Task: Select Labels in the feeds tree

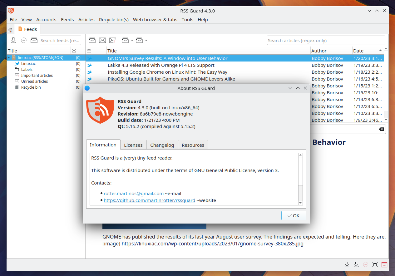Action: (x=27, y=70)
